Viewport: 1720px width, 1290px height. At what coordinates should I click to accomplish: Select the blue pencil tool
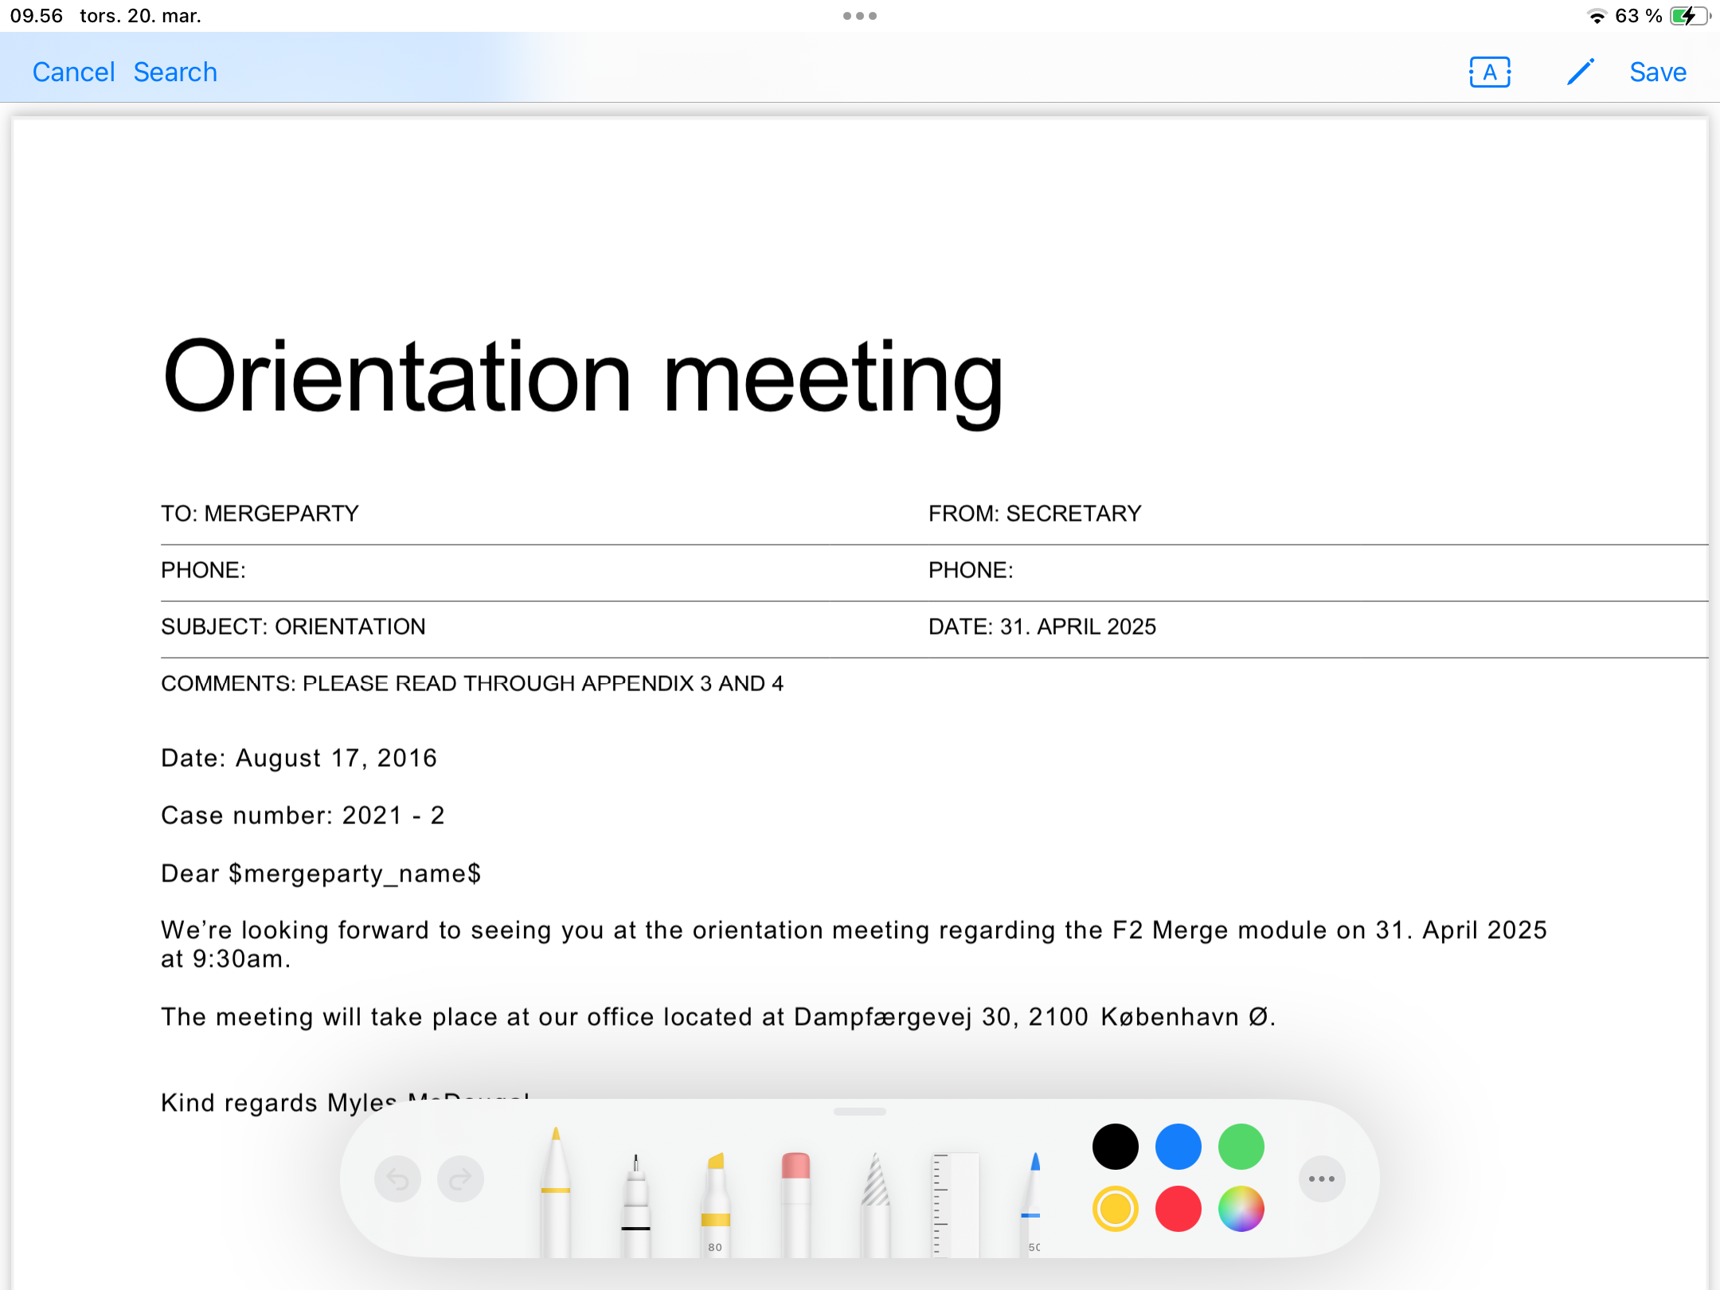coord(1032,1204)
